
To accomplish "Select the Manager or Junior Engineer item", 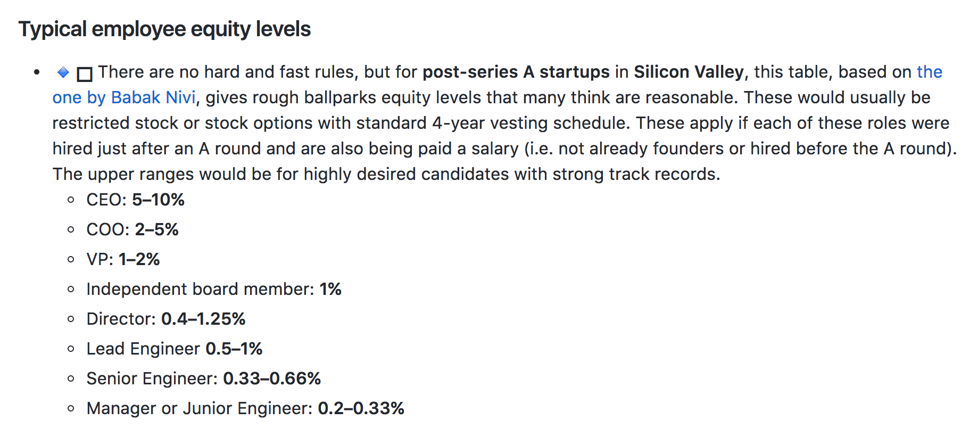I will point(245,408).
